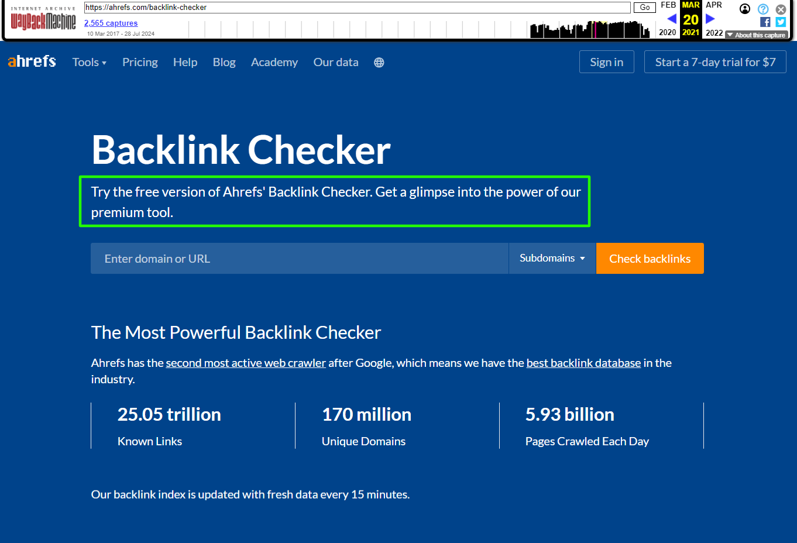This screenshot has height=543, width=797.
Task: Open Wayback user account icon
Action: [745, 9]
